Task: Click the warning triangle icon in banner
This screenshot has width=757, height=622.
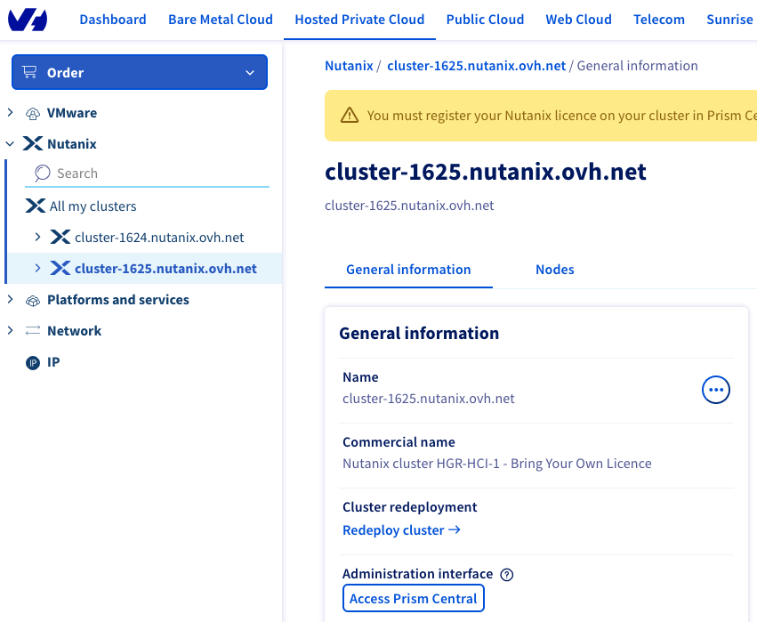Action: [350, 116]
